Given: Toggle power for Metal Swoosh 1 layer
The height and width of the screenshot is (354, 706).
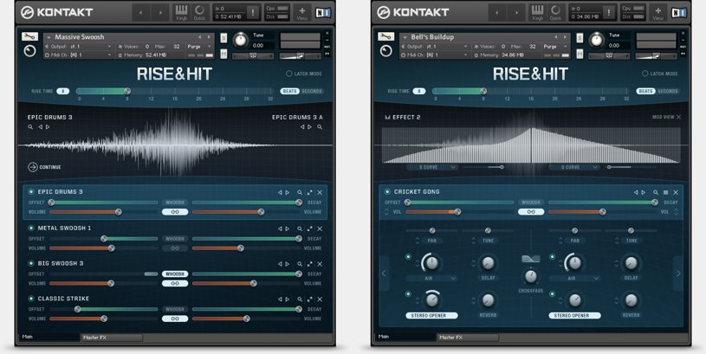Looking at the screenshot, I should (x=31, y=228).
